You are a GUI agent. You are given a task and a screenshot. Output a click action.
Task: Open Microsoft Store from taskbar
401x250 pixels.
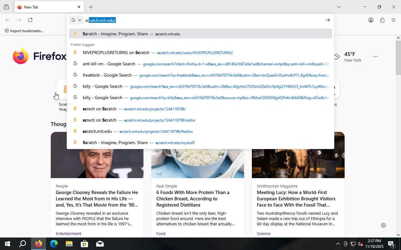pos(85,244)
